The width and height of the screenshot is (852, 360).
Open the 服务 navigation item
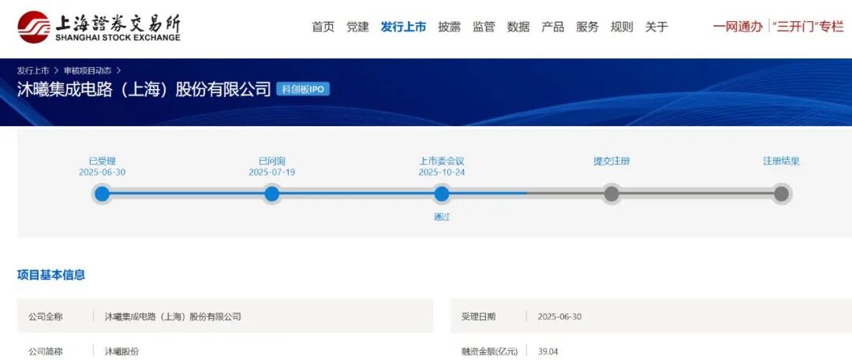coord(588,27)
